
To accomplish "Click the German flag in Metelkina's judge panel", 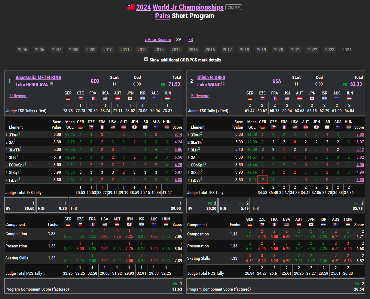I will coord(68,98).
